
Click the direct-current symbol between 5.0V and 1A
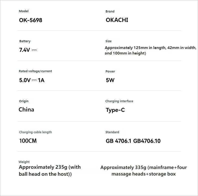pyautogui.click(x=34, y=80)
